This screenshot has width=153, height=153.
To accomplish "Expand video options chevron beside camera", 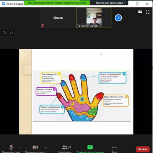I will click(46, 147).
